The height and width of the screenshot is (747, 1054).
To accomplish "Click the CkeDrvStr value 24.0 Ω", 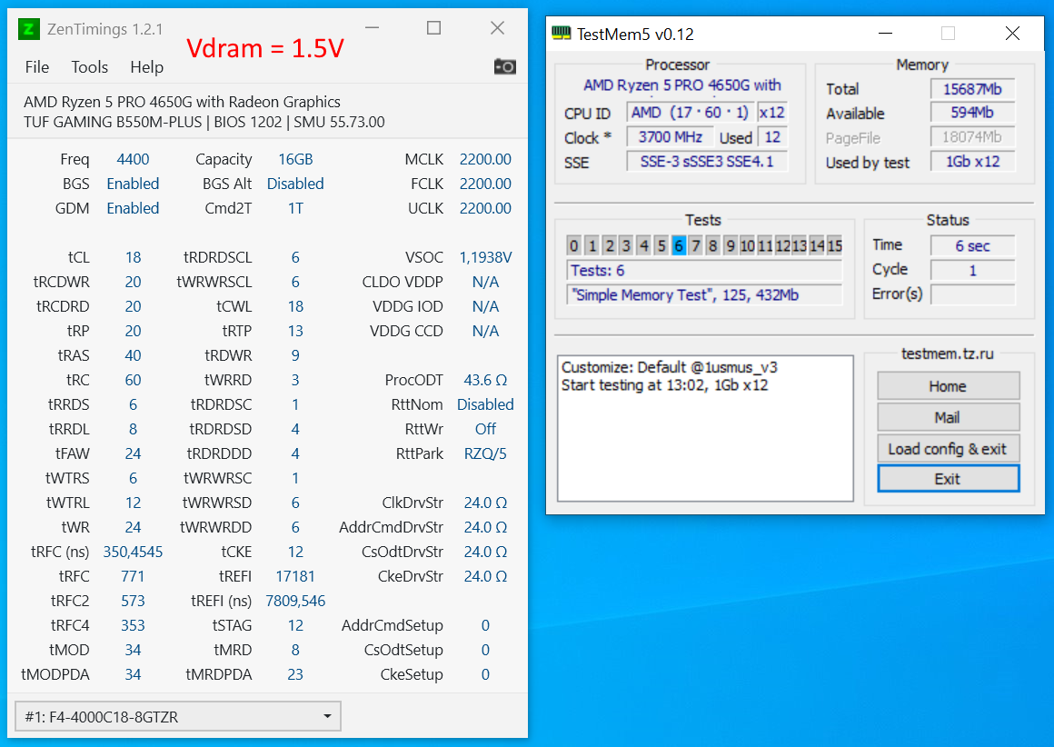I will tap(485, 576).
